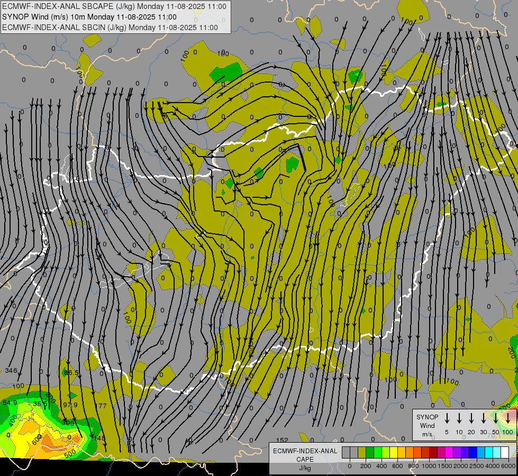Click the '152' value on the map
This screenshot has height=476, width=518.
(x=282, y=440)
